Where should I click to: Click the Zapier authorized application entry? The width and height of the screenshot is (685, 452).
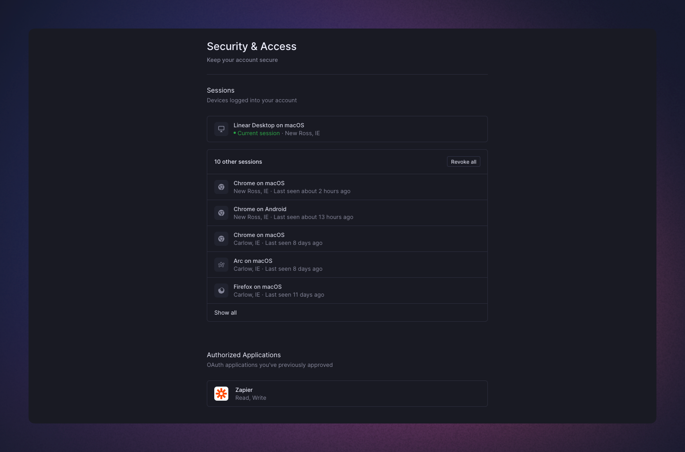[347, 393]
